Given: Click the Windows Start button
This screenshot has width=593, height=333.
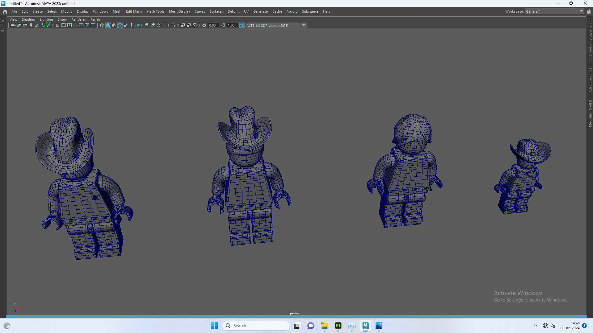Looking at the screenshot, I should (214, 326).
